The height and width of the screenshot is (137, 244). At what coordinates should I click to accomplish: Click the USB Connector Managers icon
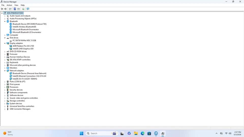click(x=8, y=109)
